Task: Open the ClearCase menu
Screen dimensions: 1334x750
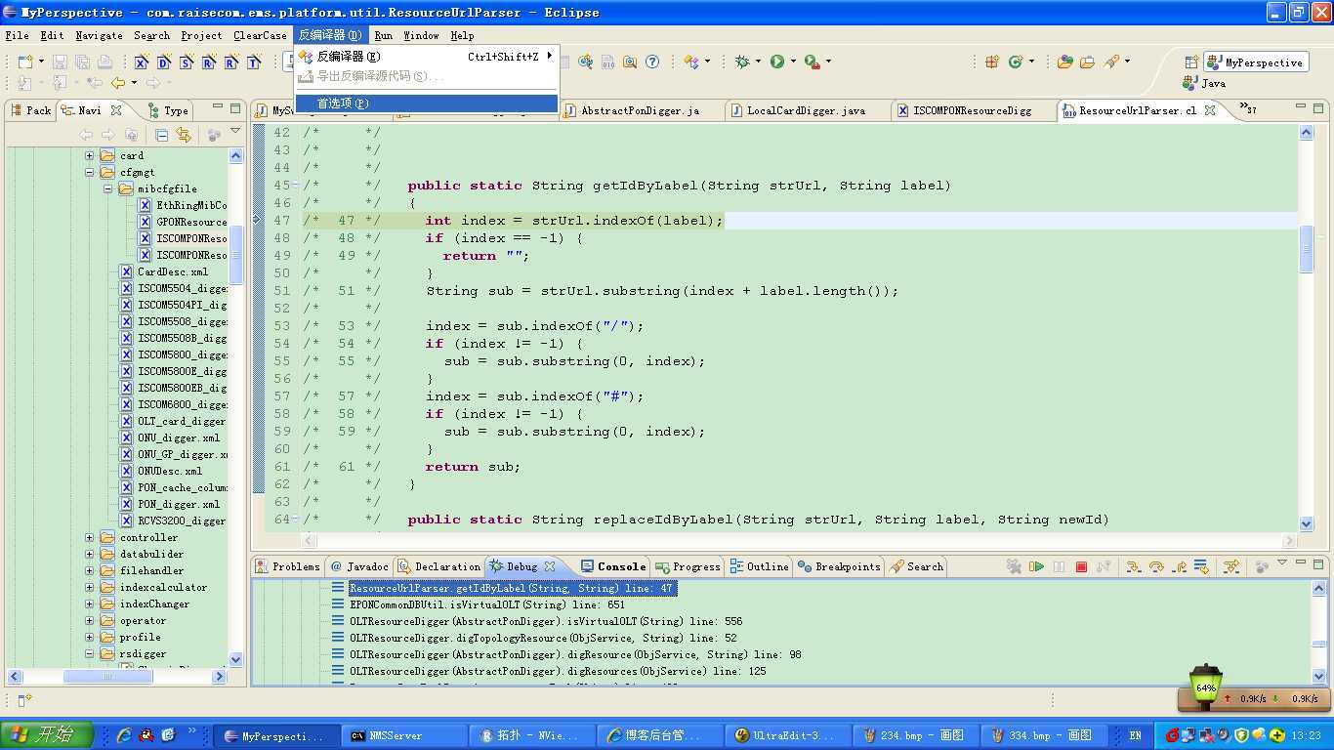Action: (x=260, y=35)
